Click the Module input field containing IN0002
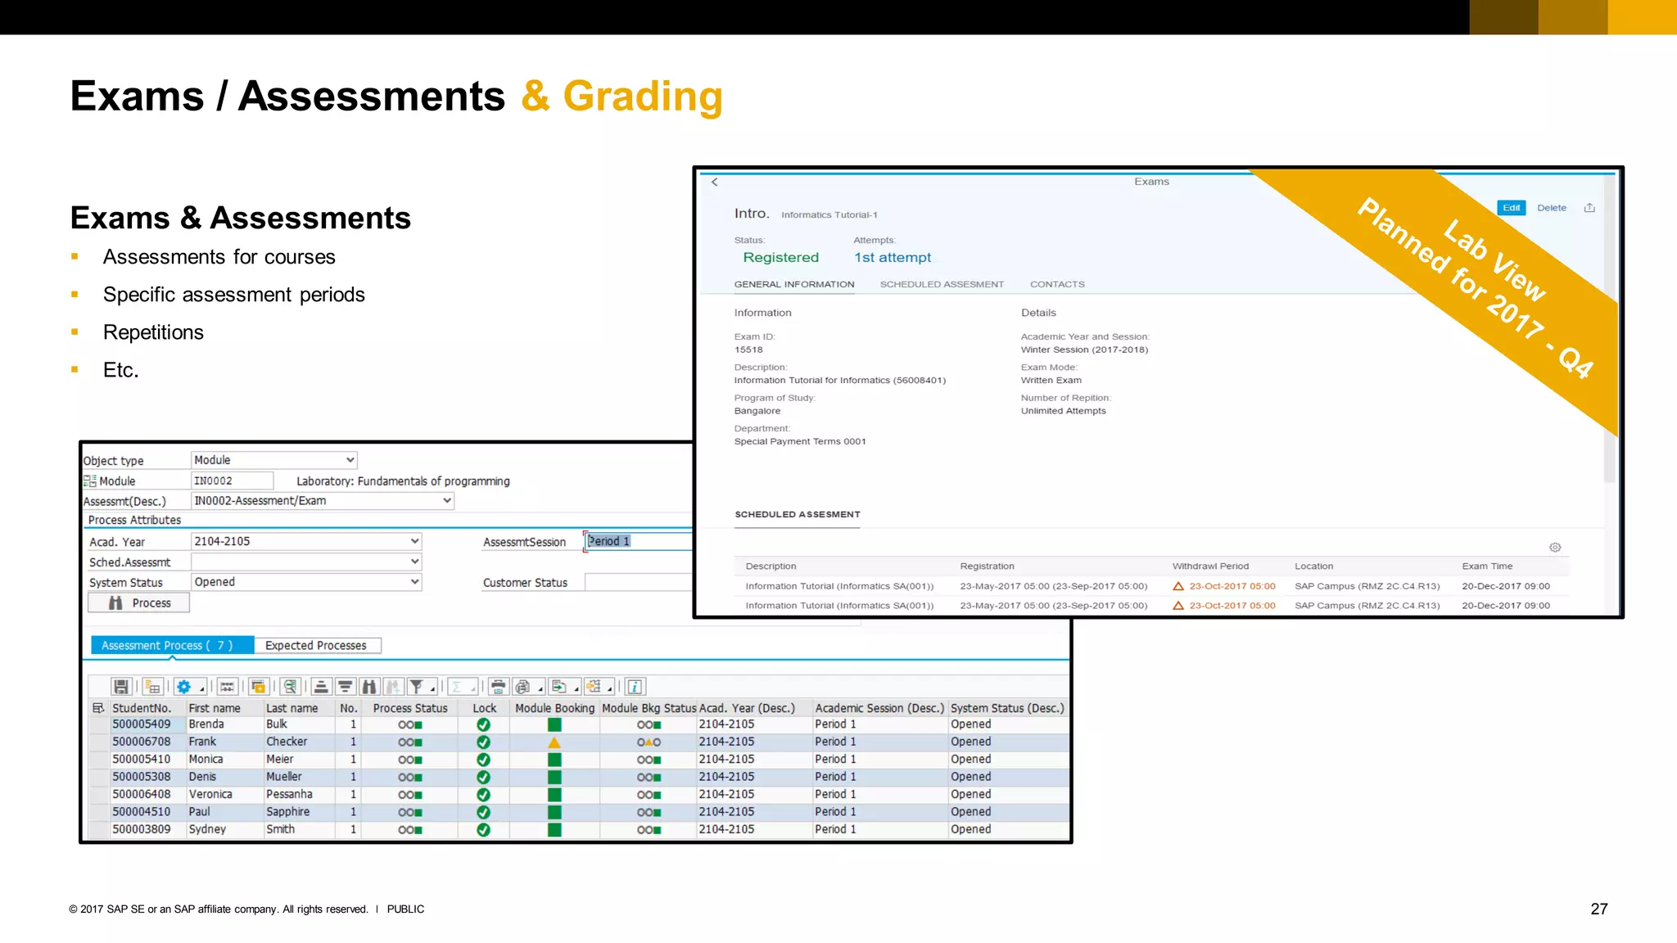The image size is (1677, 943). 233,481
